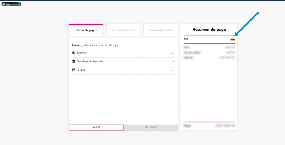285x145 pixels.
Task: Click the blurred total row at bottom
Action: click(x=209, y=126)
